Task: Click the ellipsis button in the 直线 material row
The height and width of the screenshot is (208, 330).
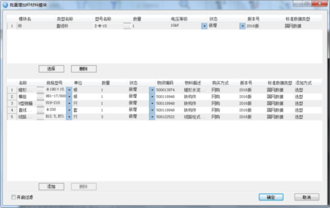Action: [40, 110]
